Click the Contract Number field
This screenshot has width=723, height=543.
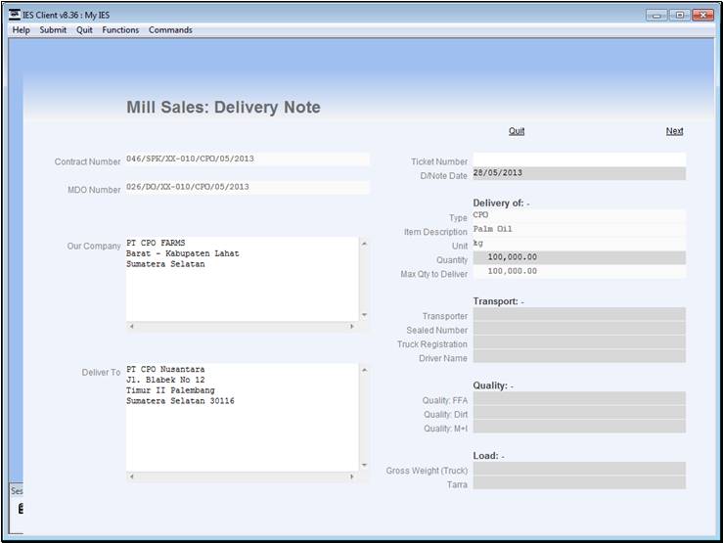point(248,159)
